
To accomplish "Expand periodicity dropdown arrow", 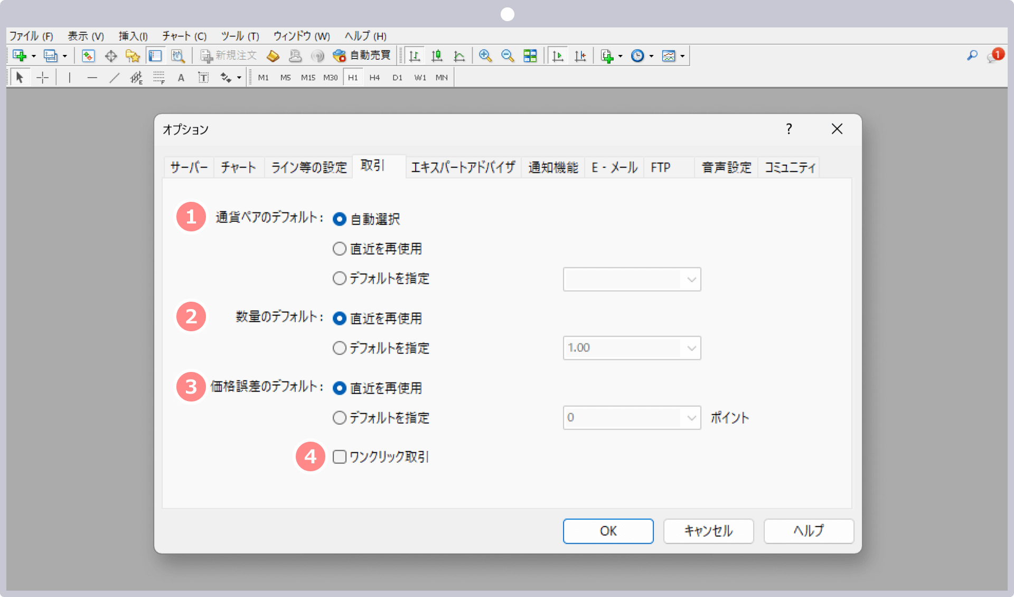I will pyautogui.click(x=651, y=56).
